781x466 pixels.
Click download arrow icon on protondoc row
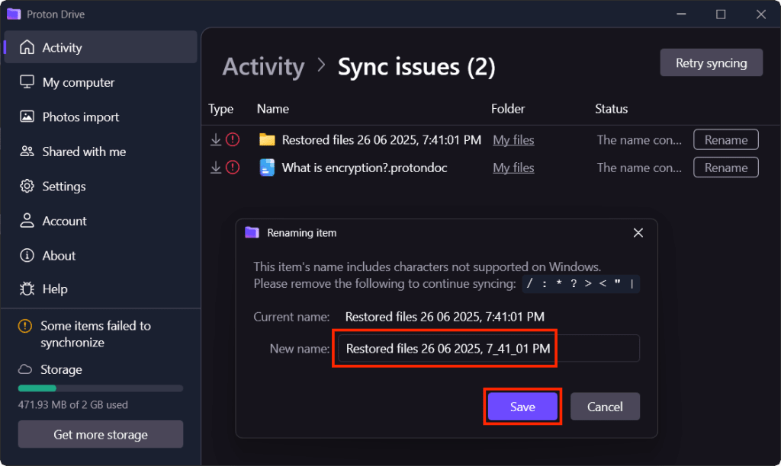[216, 168]
